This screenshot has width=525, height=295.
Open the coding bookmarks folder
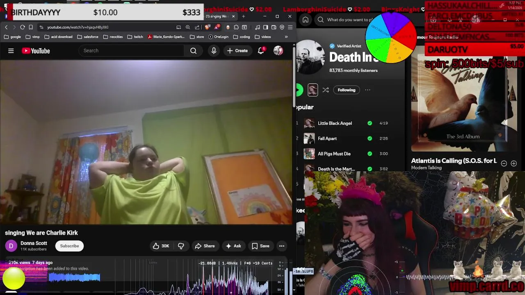pos(242,37)
